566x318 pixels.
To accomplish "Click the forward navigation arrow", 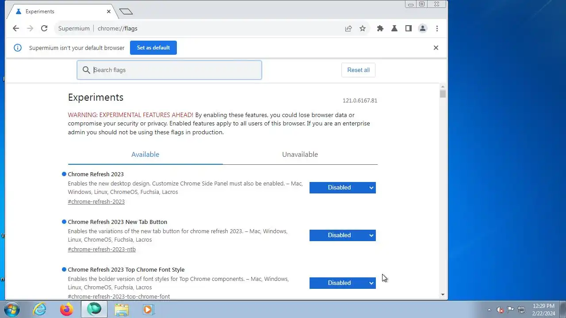I will click(x=30, y=28).
